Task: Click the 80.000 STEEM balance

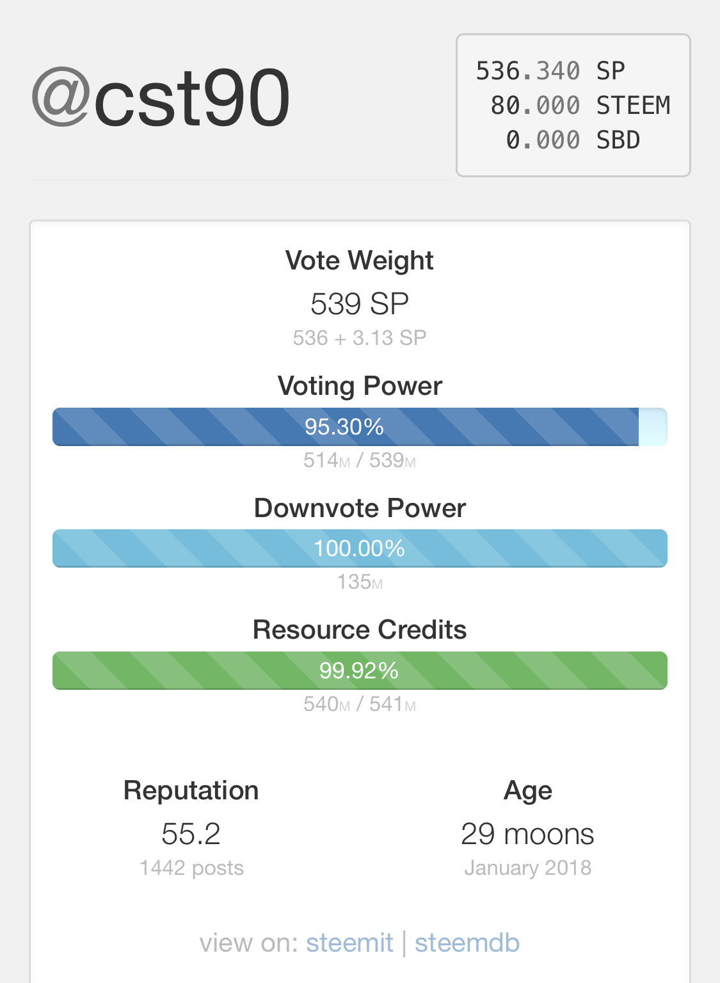Action: pos(580,106)
